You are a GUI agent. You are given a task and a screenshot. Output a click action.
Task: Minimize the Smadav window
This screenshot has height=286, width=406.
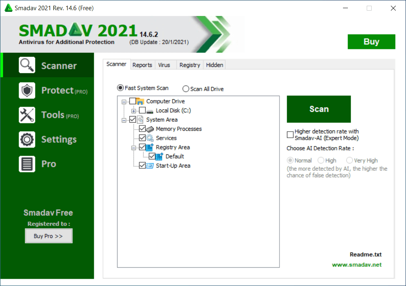click(x=345, y=8)
